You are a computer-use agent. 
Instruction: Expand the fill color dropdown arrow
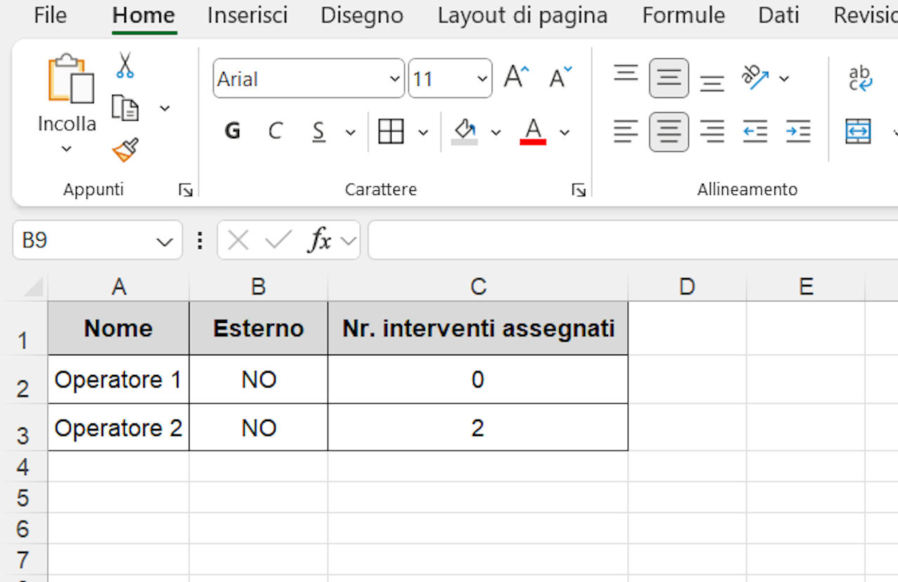[x=496, y=131]
